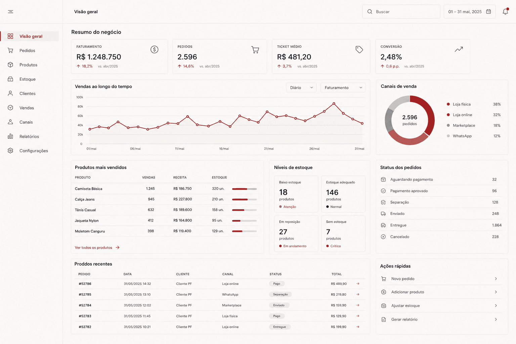Click the Cancelado X icon

click(x=383, y=236)
